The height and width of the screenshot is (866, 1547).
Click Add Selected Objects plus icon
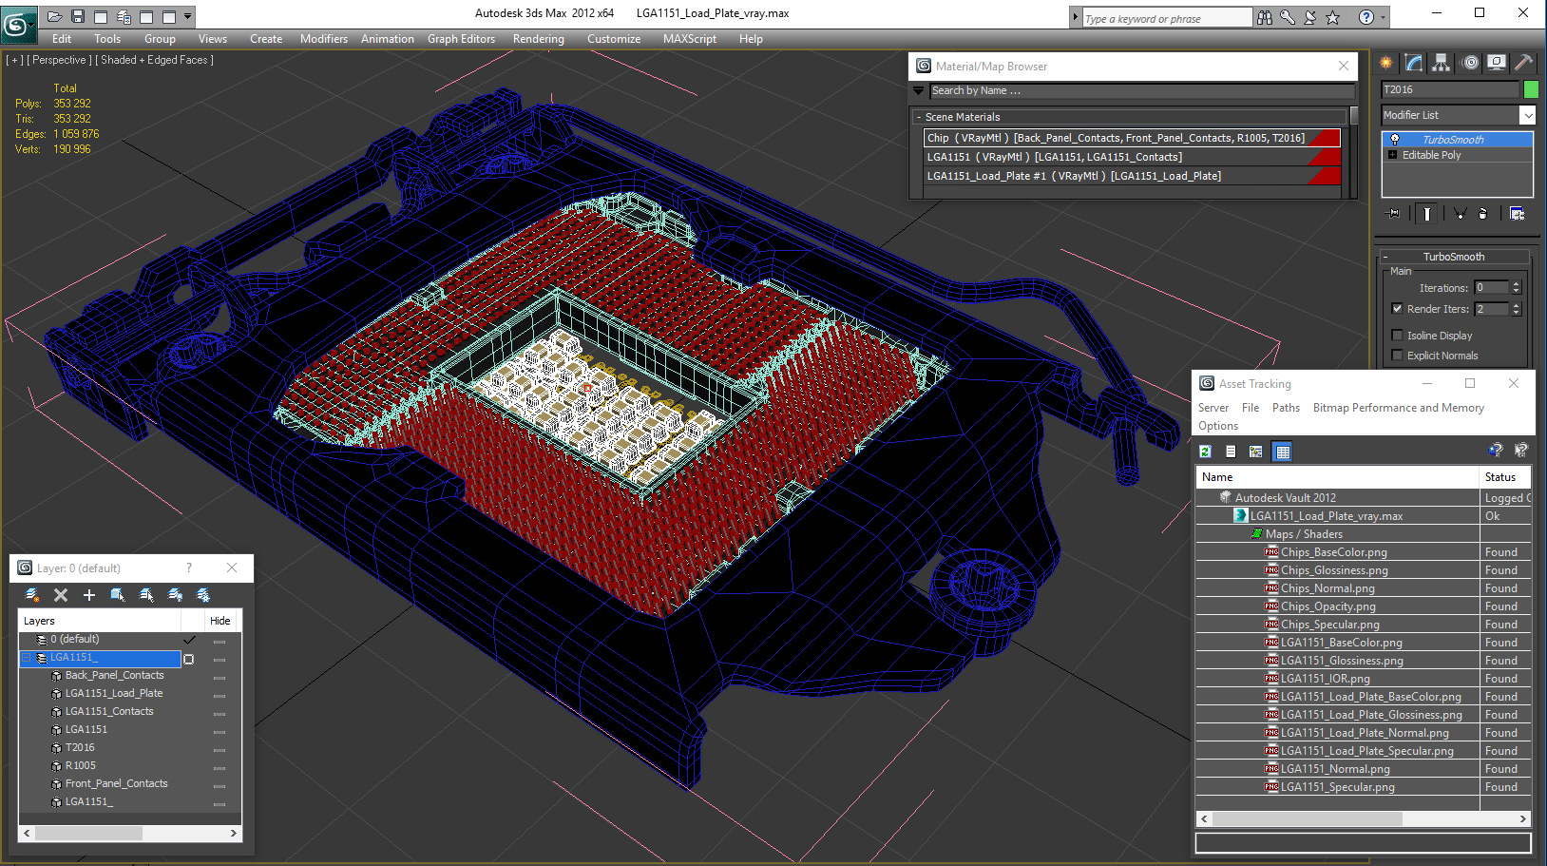pyautogui.click(x=89, y=595)
